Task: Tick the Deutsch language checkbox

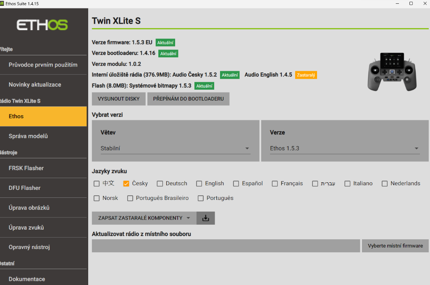Action: click(x=160, y=184)
